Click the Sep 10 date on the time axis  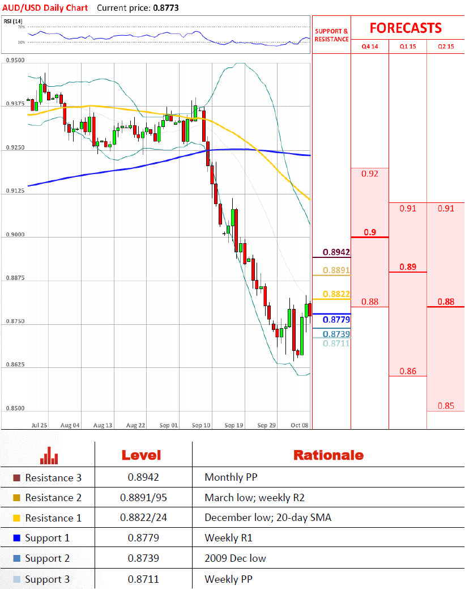tap(201, 425)
